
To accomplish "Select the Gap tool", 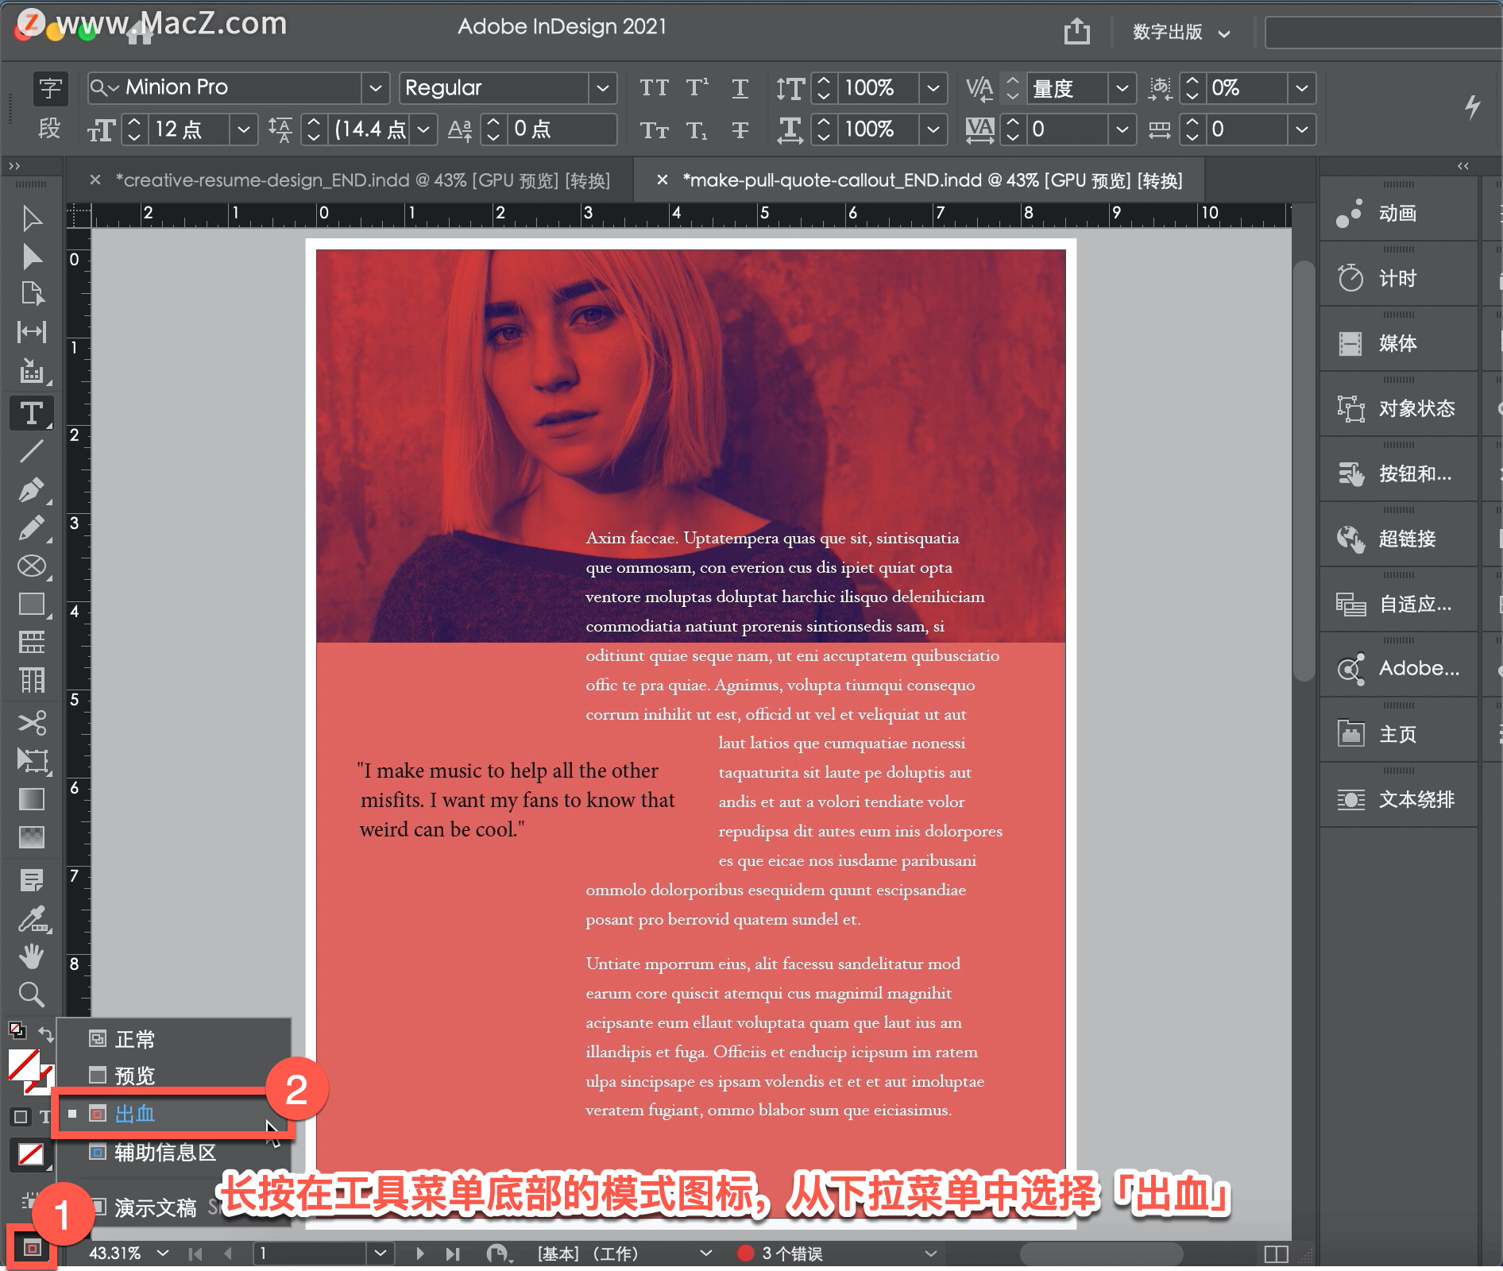I will [x=32, y=331].
